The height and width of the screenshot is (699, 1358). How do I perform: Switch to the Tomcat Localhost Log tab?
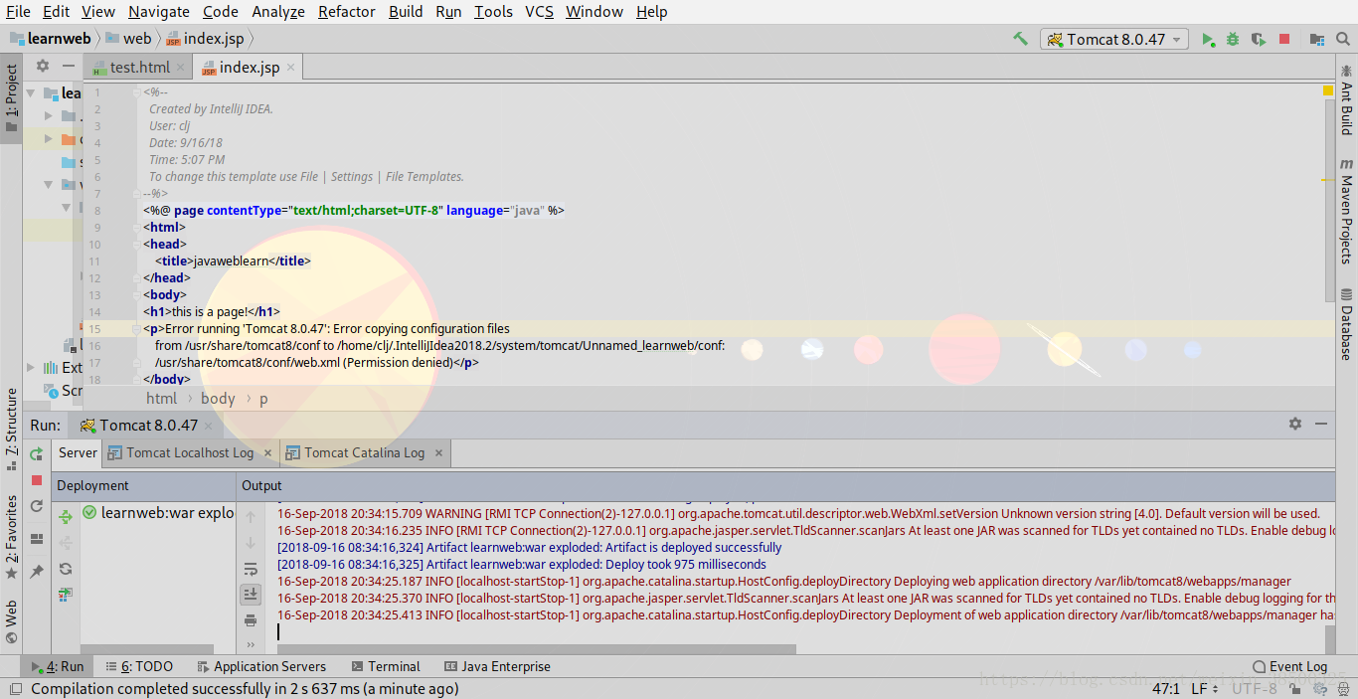click(x=190, y=452)
